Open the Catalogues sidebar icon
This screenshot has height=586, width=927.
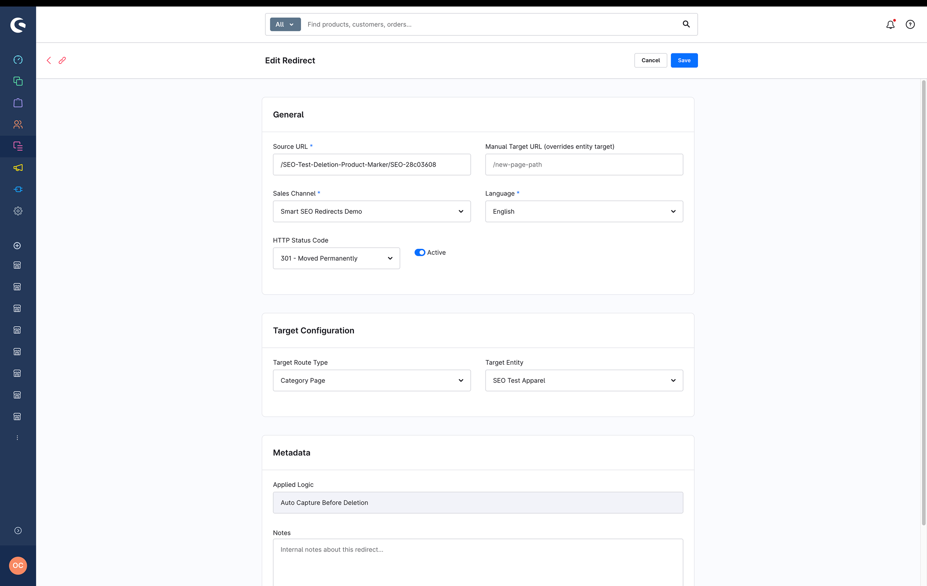18,81
